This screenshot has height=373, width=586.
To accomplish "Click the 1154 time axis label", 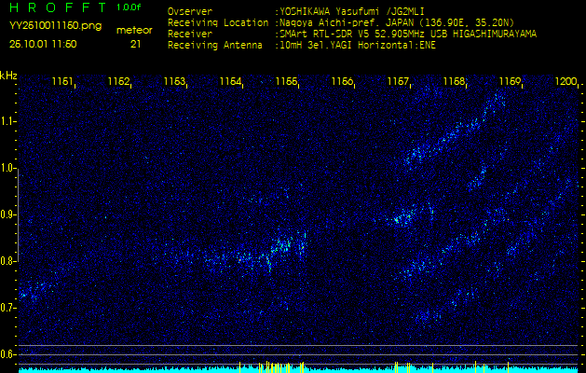I will [x=230, y=81].
